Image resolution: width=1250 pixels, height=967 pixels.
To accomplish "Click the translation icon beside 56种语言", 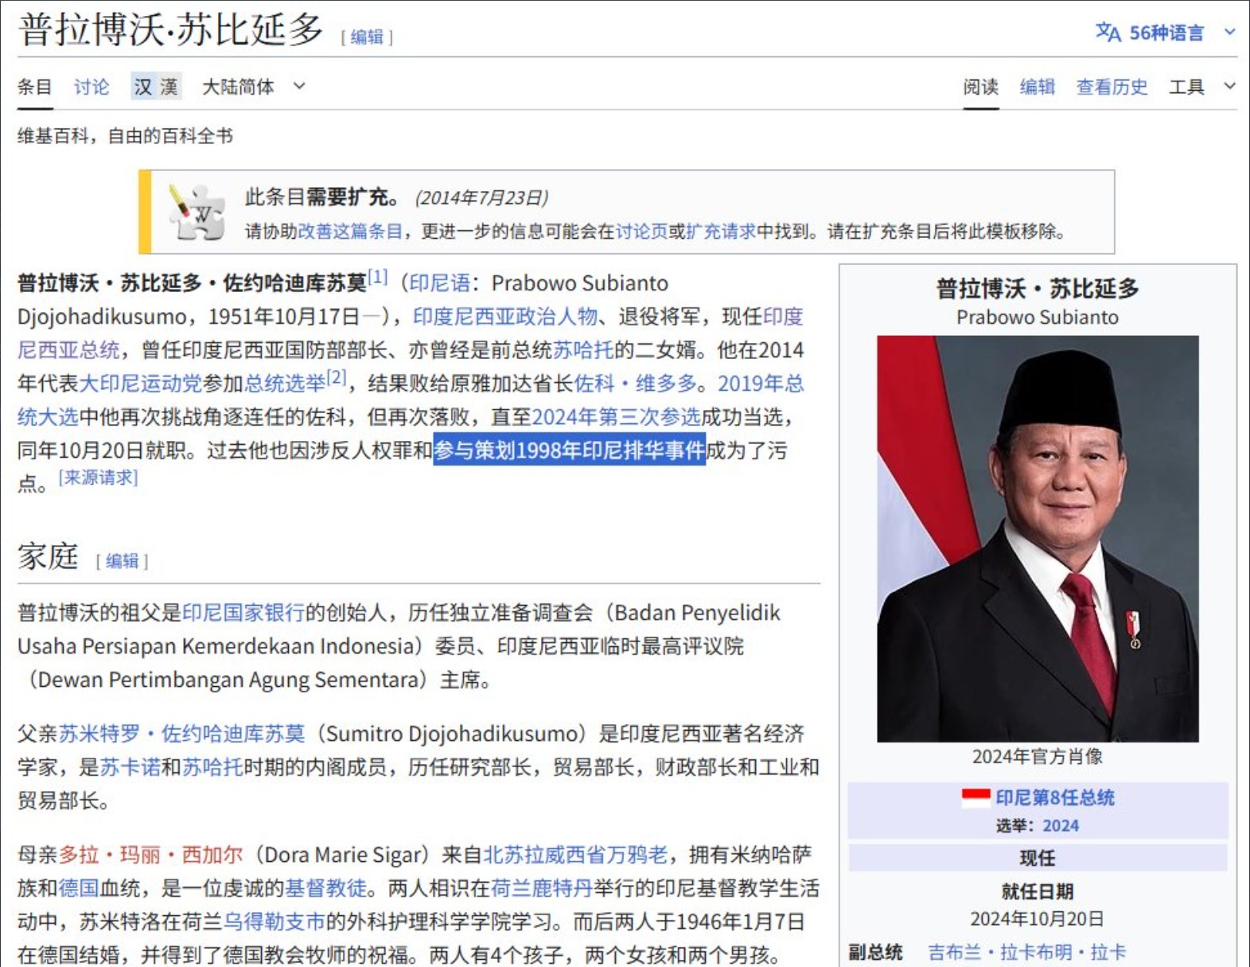I will coord(1108,33).
